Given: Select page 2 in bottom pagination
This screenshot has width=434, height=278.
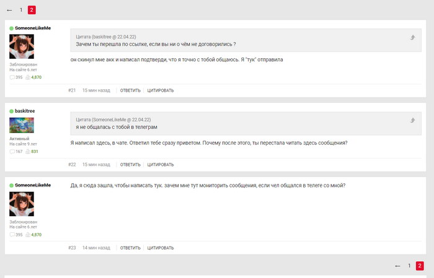Looking at the screenshot, I should (420, 266).
